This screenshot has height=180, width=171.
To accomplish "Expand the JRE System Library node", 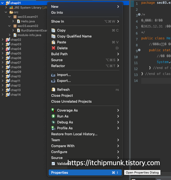I will [x=6, y=8].
